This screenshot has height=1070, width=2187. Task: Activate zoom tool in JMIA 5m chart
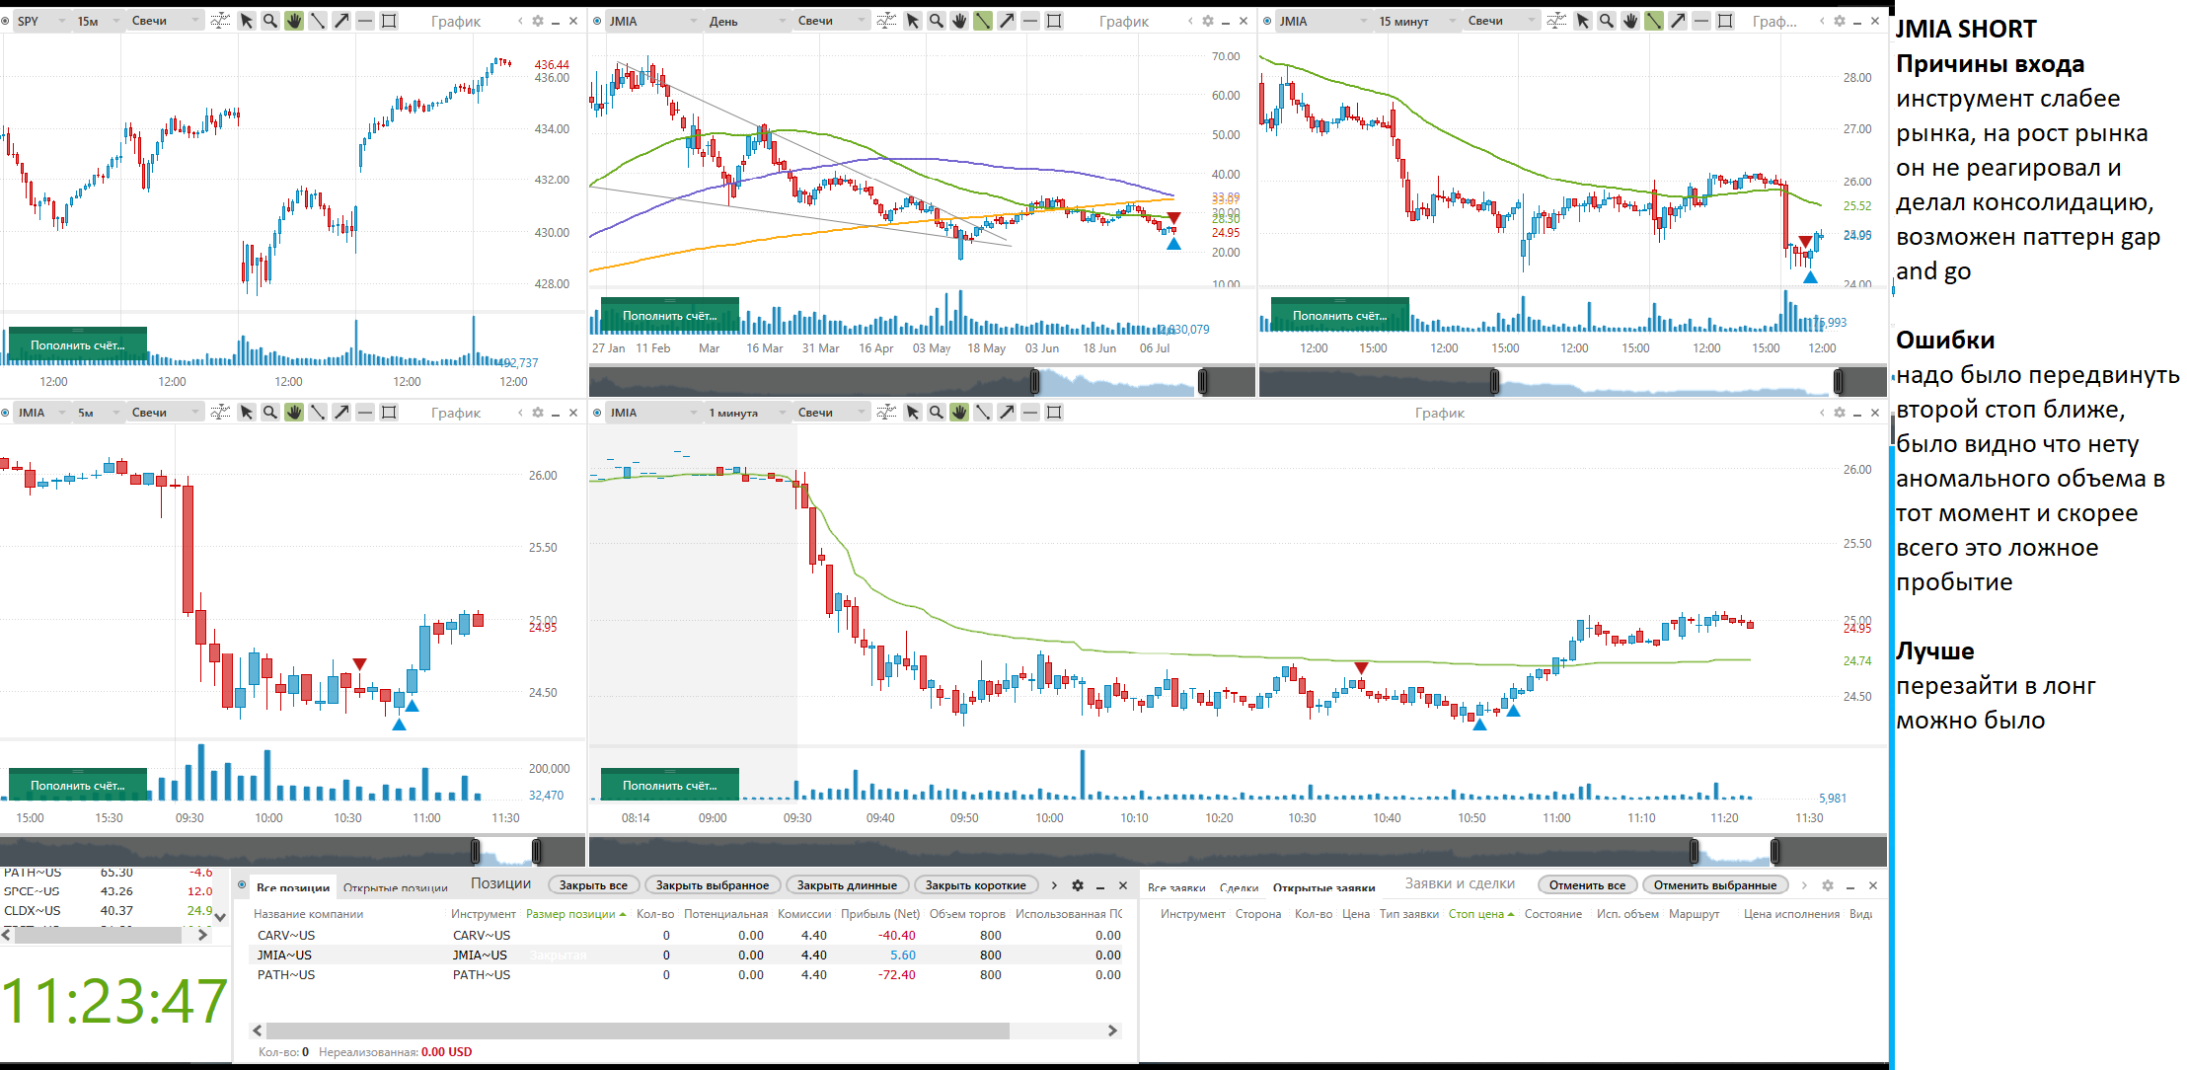270,413
